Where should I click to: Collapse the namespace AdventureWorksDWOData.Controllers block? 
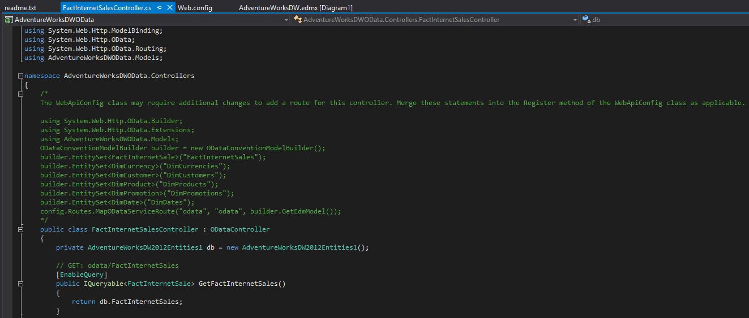click(x=21, y=76)
